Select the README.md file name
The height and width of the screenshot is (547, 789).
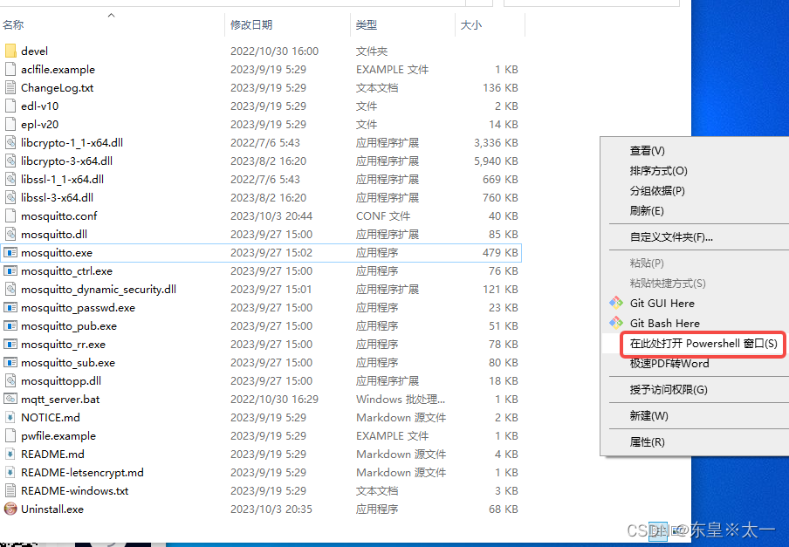(x=53, y=454)
